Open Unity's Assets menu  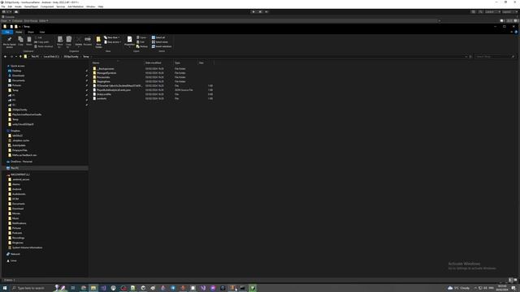point(18,6)
